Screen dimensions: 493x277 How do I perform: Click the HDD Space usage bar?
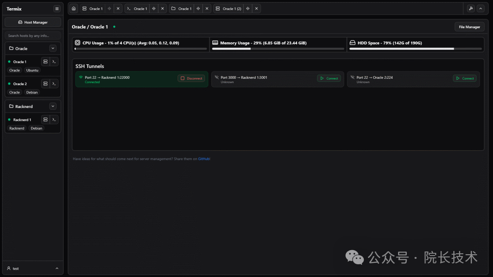(x=415, y=48)
